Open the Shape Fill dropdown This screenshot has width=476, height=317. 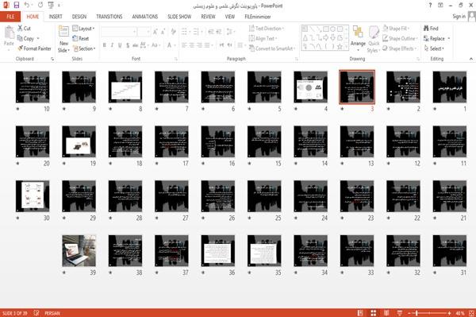(396, 29)
